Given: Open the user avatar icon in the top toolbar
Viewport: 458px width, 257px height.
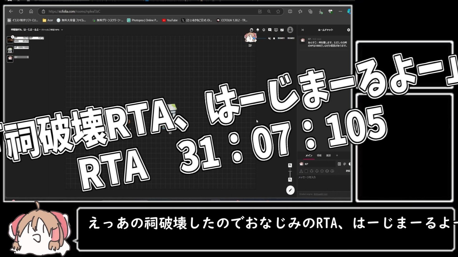Looking at the screenshot, I should [x=290, y=30].
